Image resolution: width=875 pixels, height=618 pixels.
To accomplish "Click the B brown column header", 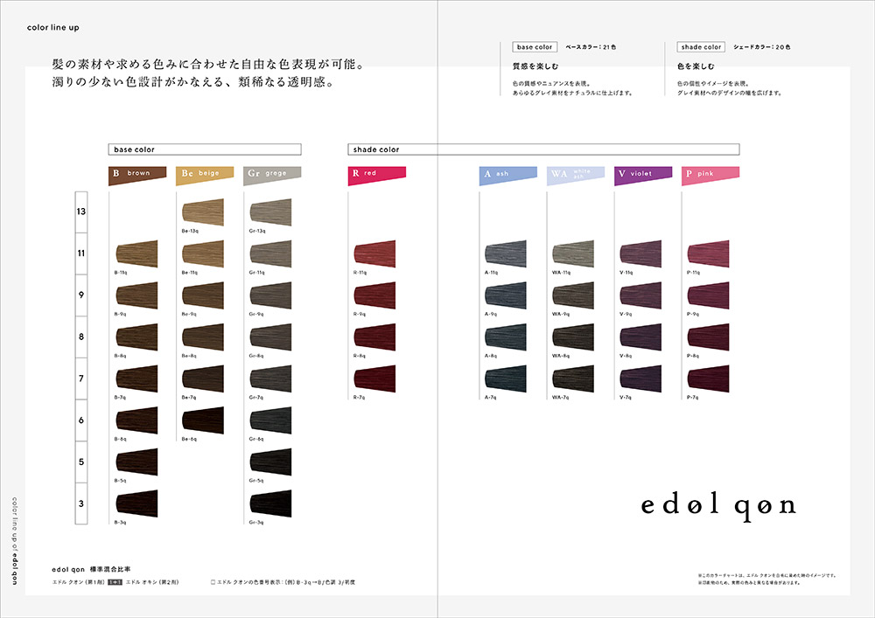I will pos(137,175).
